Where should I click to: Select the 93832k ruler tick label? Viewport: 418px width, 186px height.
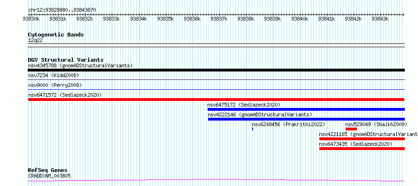(x=85, y=19)
